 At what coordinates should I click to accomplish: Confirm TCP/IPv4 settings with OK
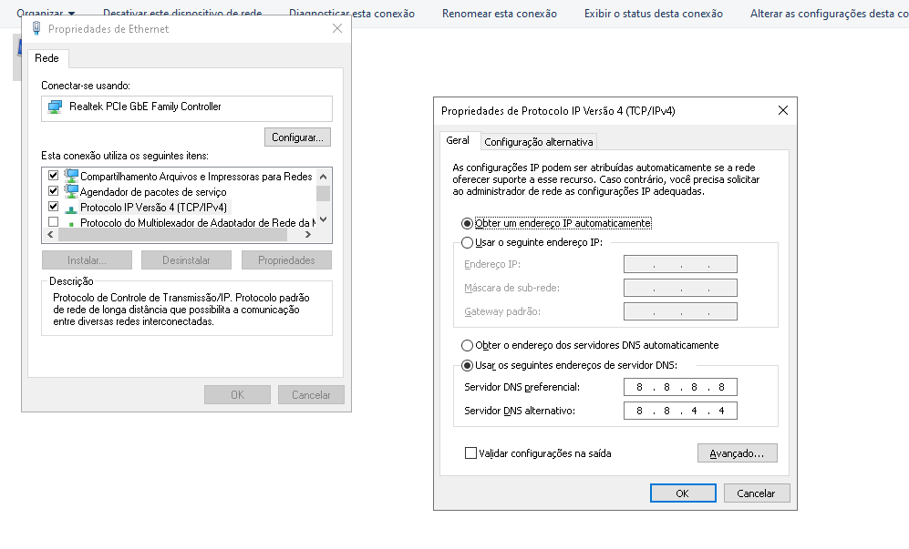tap(683, 493)
